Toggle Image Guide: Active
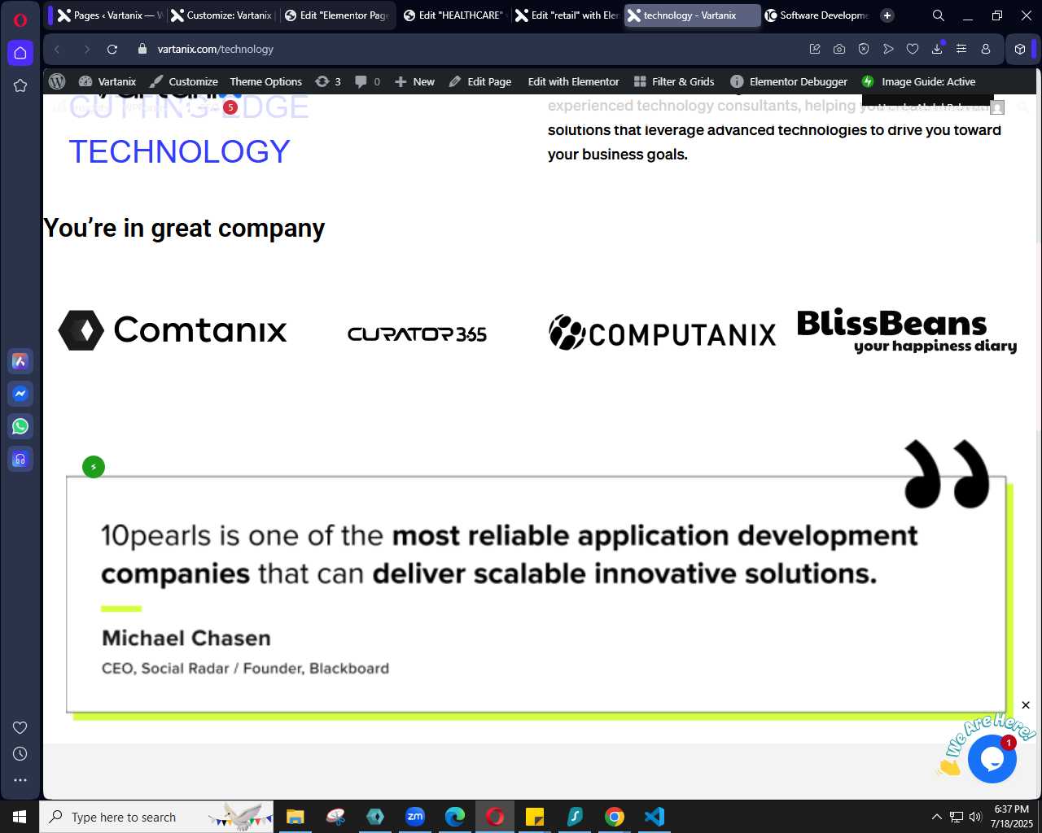The width and height of the screenshot is (1042, 833). click(x=918, y=81)
